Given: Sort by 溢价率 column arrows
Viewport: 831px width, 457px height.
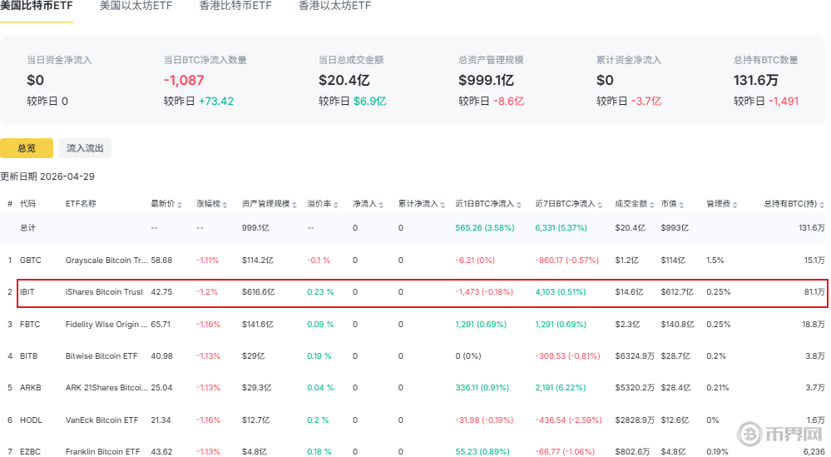Looking at the screenshot, I should pos(336,204).
